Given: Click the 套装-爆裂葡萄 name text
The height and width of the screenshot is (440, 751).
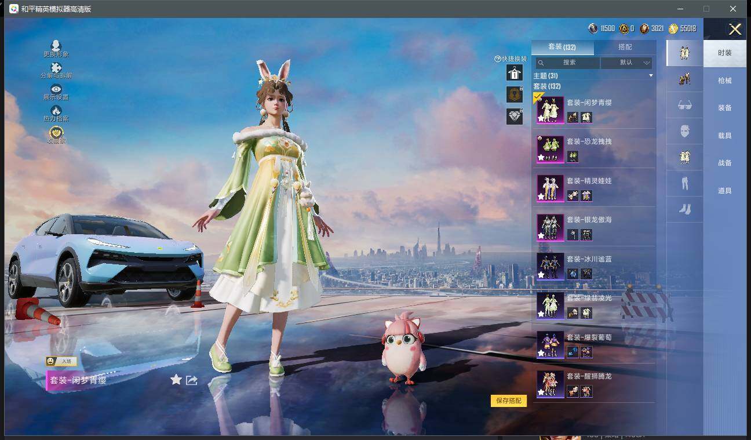Looking at the screenshot, I should pos(589,337).
